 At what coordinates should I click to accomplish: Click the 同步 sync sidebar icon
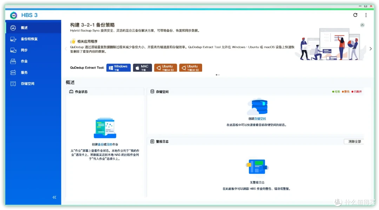(13, 50)
